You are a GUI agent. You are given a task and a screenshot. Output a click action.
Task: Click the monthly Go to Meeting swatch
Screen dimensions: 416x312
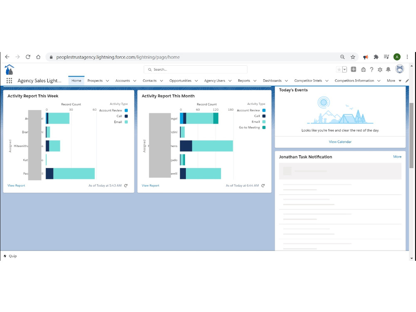click(x=264, y=128)
